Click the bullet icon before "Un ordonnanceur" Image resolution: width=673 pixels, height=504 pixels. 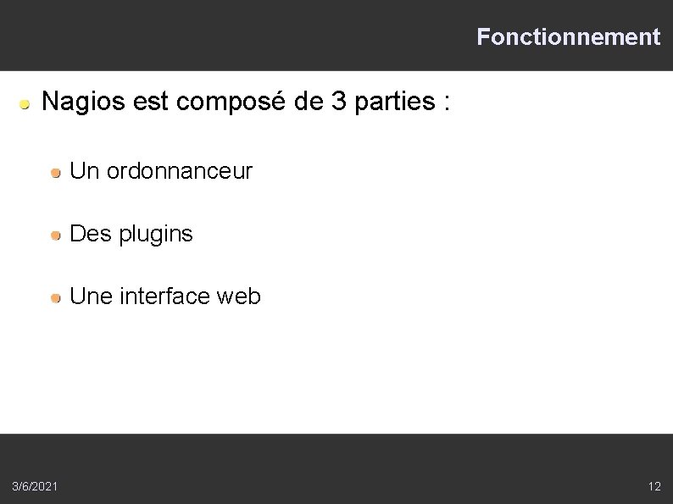[55, 173]
